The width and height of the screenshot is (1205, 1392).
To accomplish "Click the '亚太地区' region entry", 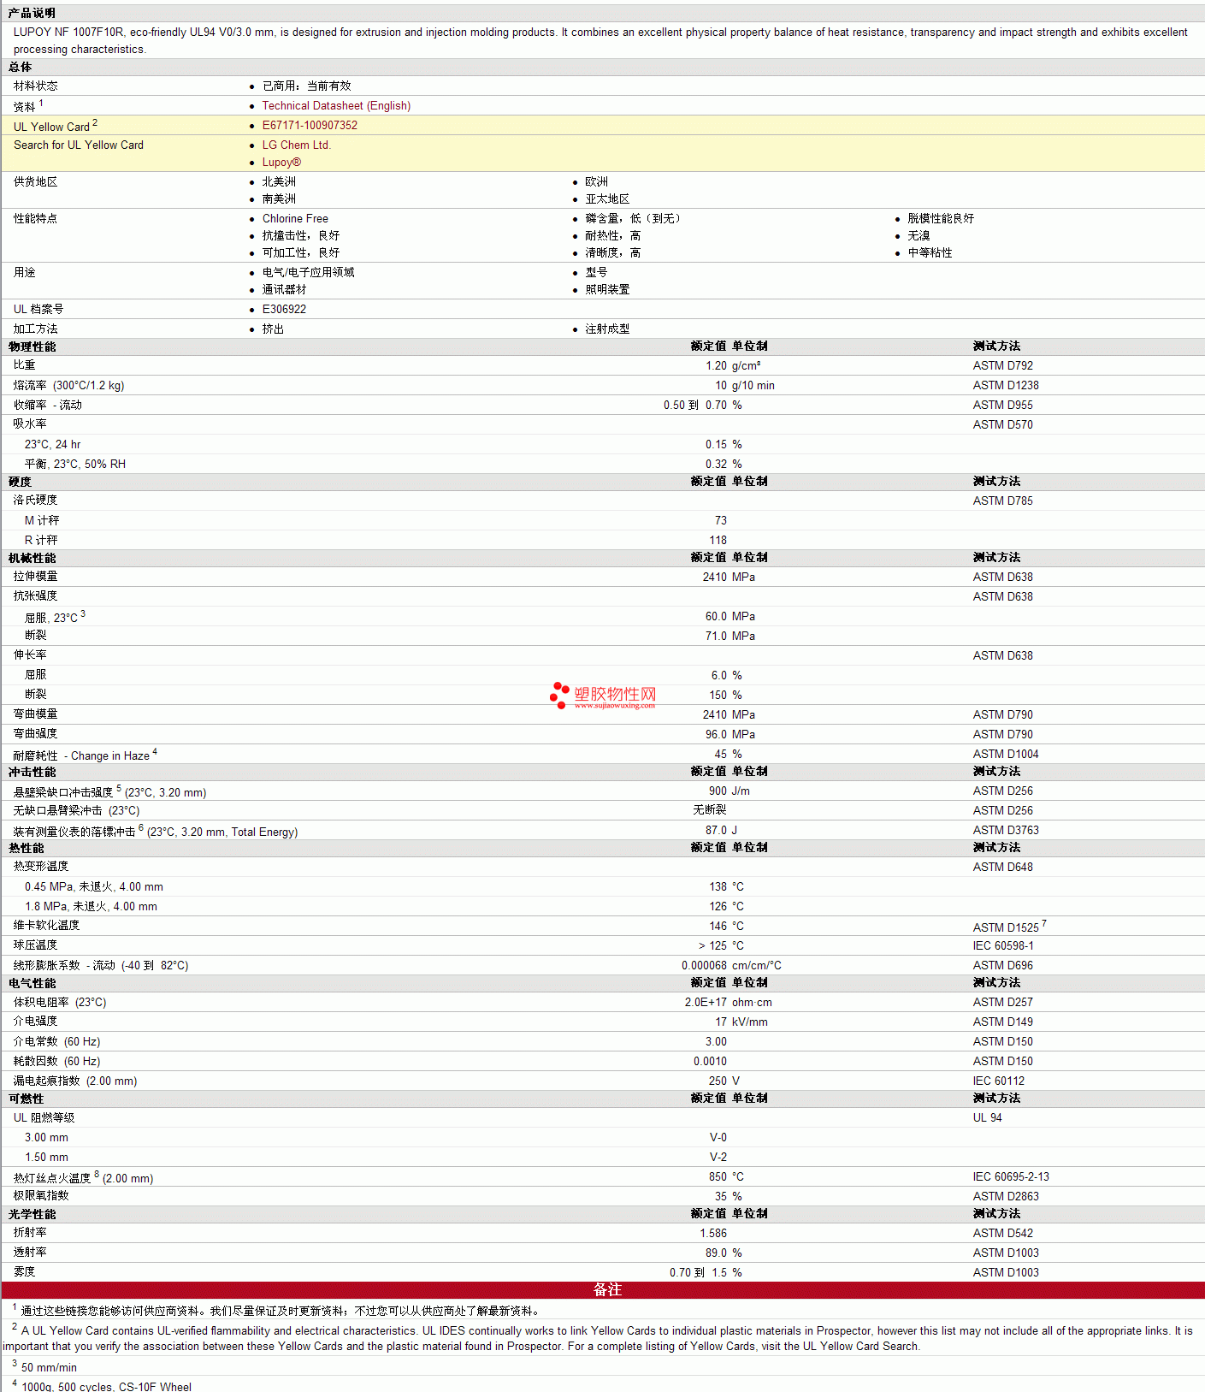I will 607,199.
